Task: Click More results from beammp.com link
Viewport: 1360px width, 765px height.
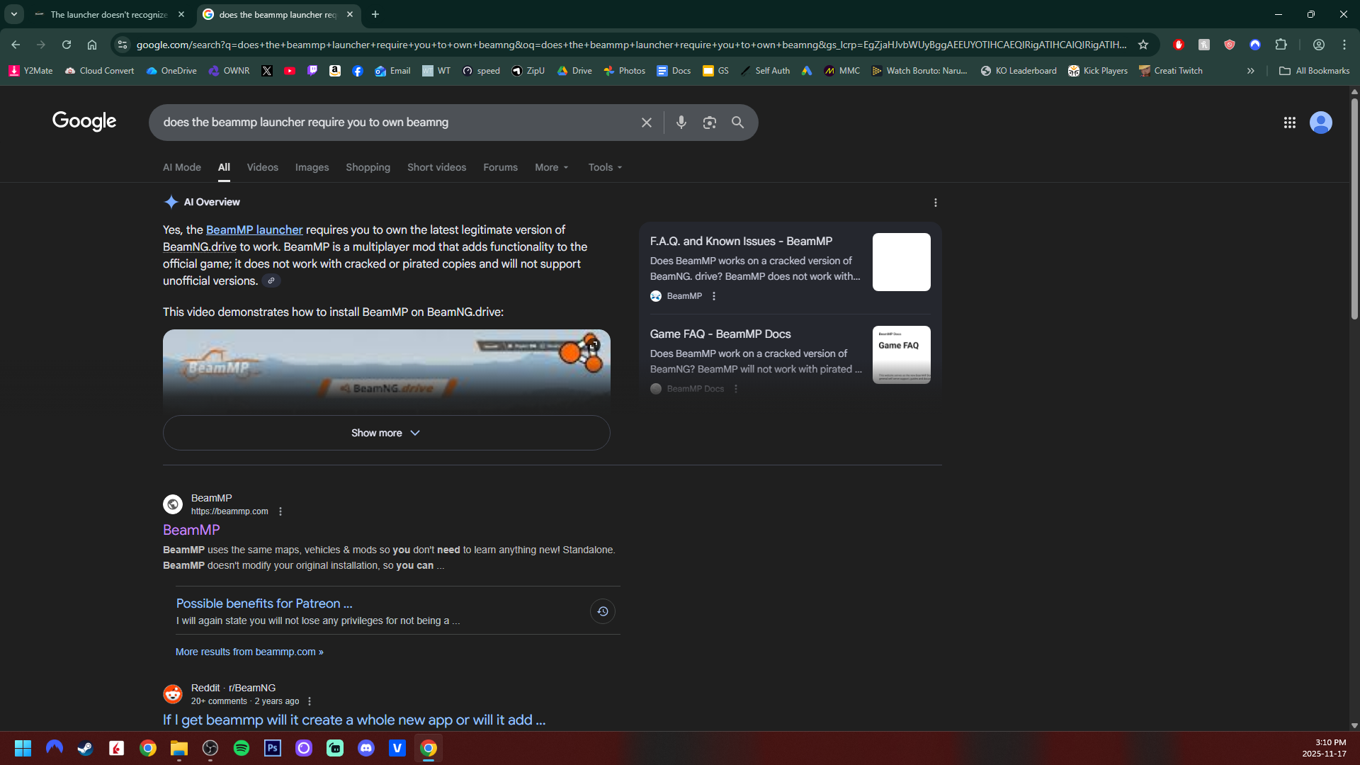Action: point(249,652)
